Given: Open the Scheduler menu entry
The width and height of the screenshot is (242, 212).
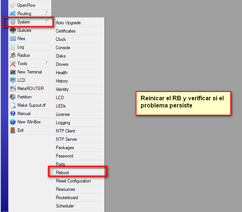Looking at the screenshot, I should pos(65,206).
